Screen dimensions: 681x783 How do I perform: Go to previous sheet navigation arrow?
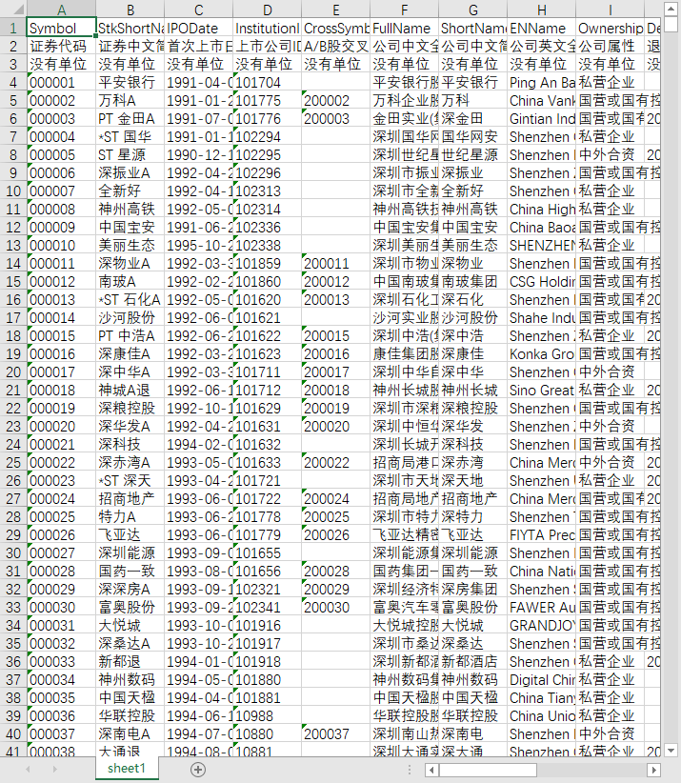[28, 770]
